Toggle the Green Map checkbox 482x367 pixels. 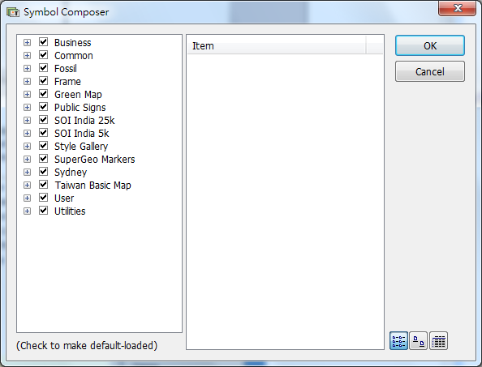pos(43,94)
